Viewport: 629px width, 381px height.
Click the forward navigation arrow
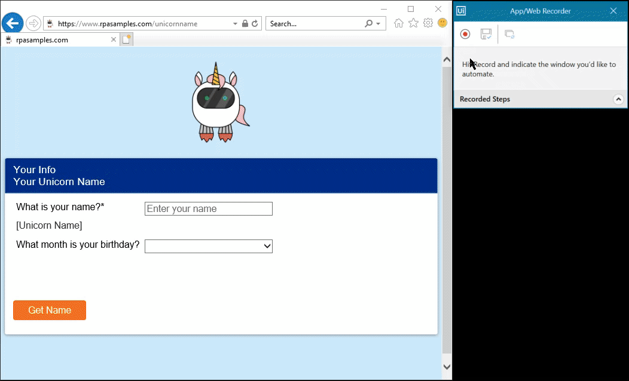(33, 23)
